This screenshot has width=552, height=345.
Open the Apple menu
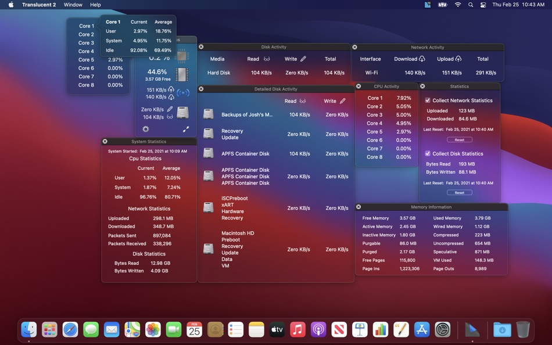pyautogui.click(x=11, y=5)
